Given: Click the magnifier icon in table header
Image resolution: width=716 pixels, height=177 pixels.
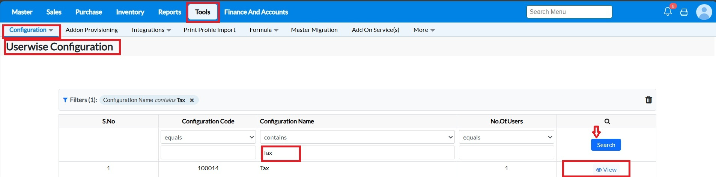Looking at the screenshot, I should [607, 121].
